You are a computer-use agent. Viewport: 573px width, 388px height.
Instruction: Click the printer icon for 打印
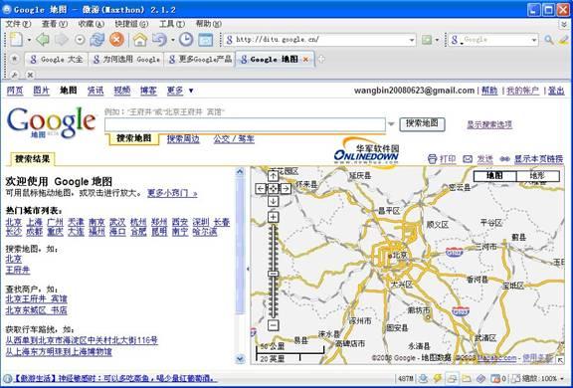[x=433, y=159]
